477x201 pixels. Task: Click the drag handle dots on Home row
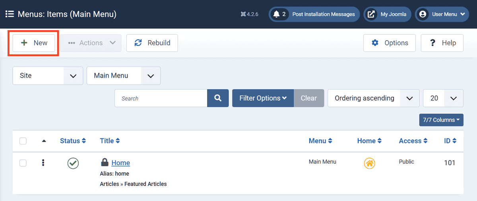tap(43, 163)
